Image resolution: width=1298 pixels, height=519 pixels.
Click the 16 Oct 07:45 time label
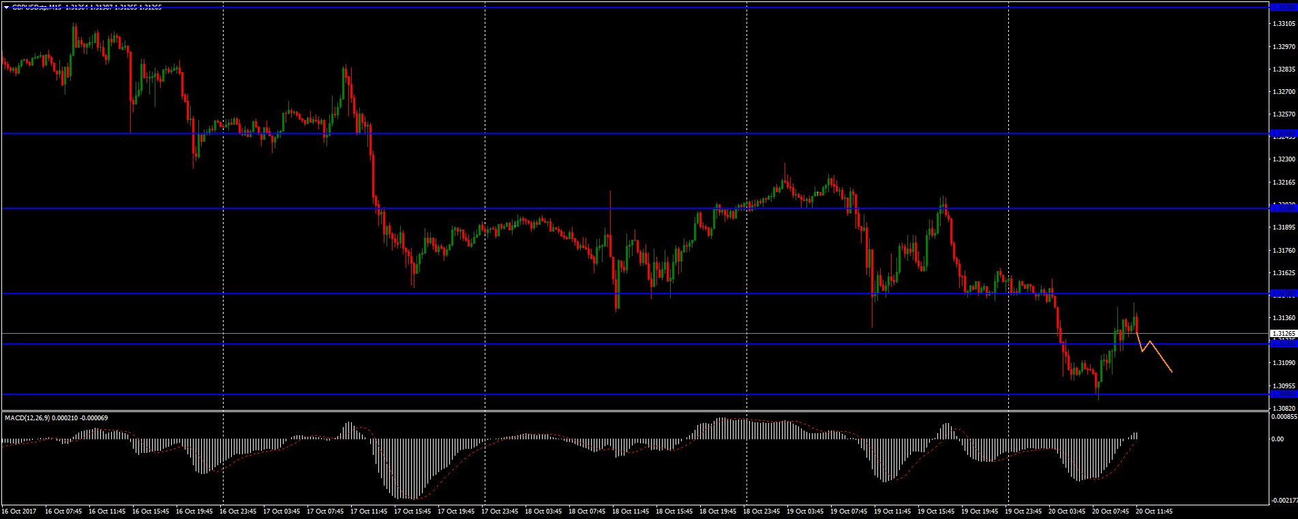point(63,511)
